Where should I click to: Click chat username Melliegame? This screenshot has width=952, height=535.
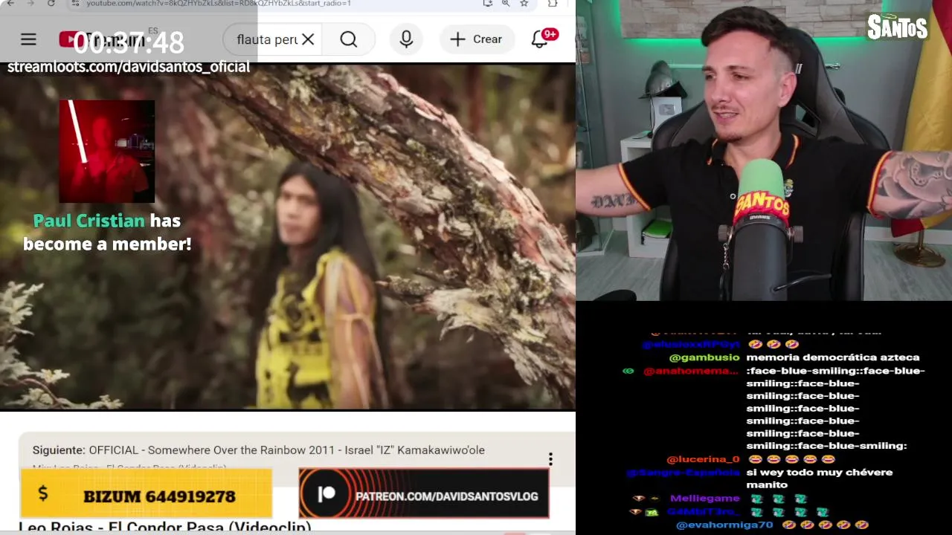(704, 498)
